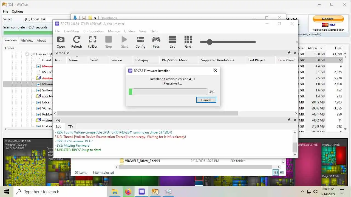Select the VBCABLE_Driver_Pack45 folder in Explorer
The height and width of the screenshot is (197, 351).
coord(142,161)
